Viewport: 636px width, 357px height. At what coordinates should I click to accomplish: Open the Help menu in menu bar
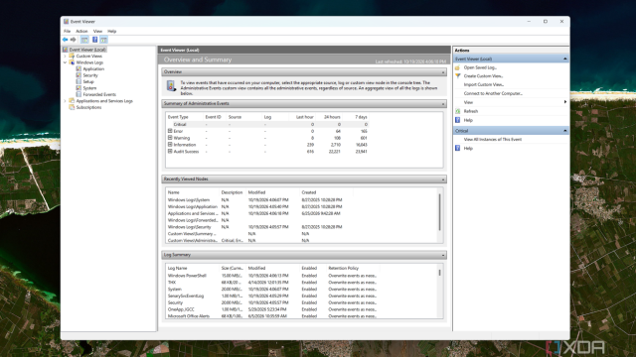[112, 31]
